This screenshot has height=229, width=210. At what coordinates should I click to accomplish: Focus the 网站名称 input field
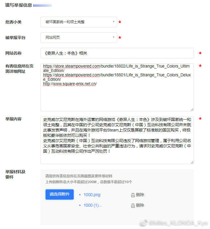tap(117, 53)
